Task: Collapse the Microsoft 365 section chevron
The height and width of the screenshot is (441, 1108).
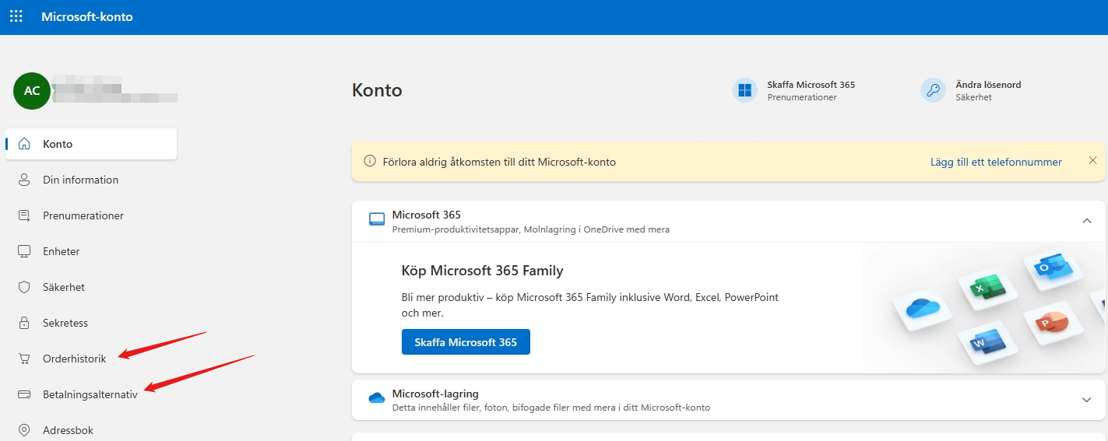Action: (1087, 221)
